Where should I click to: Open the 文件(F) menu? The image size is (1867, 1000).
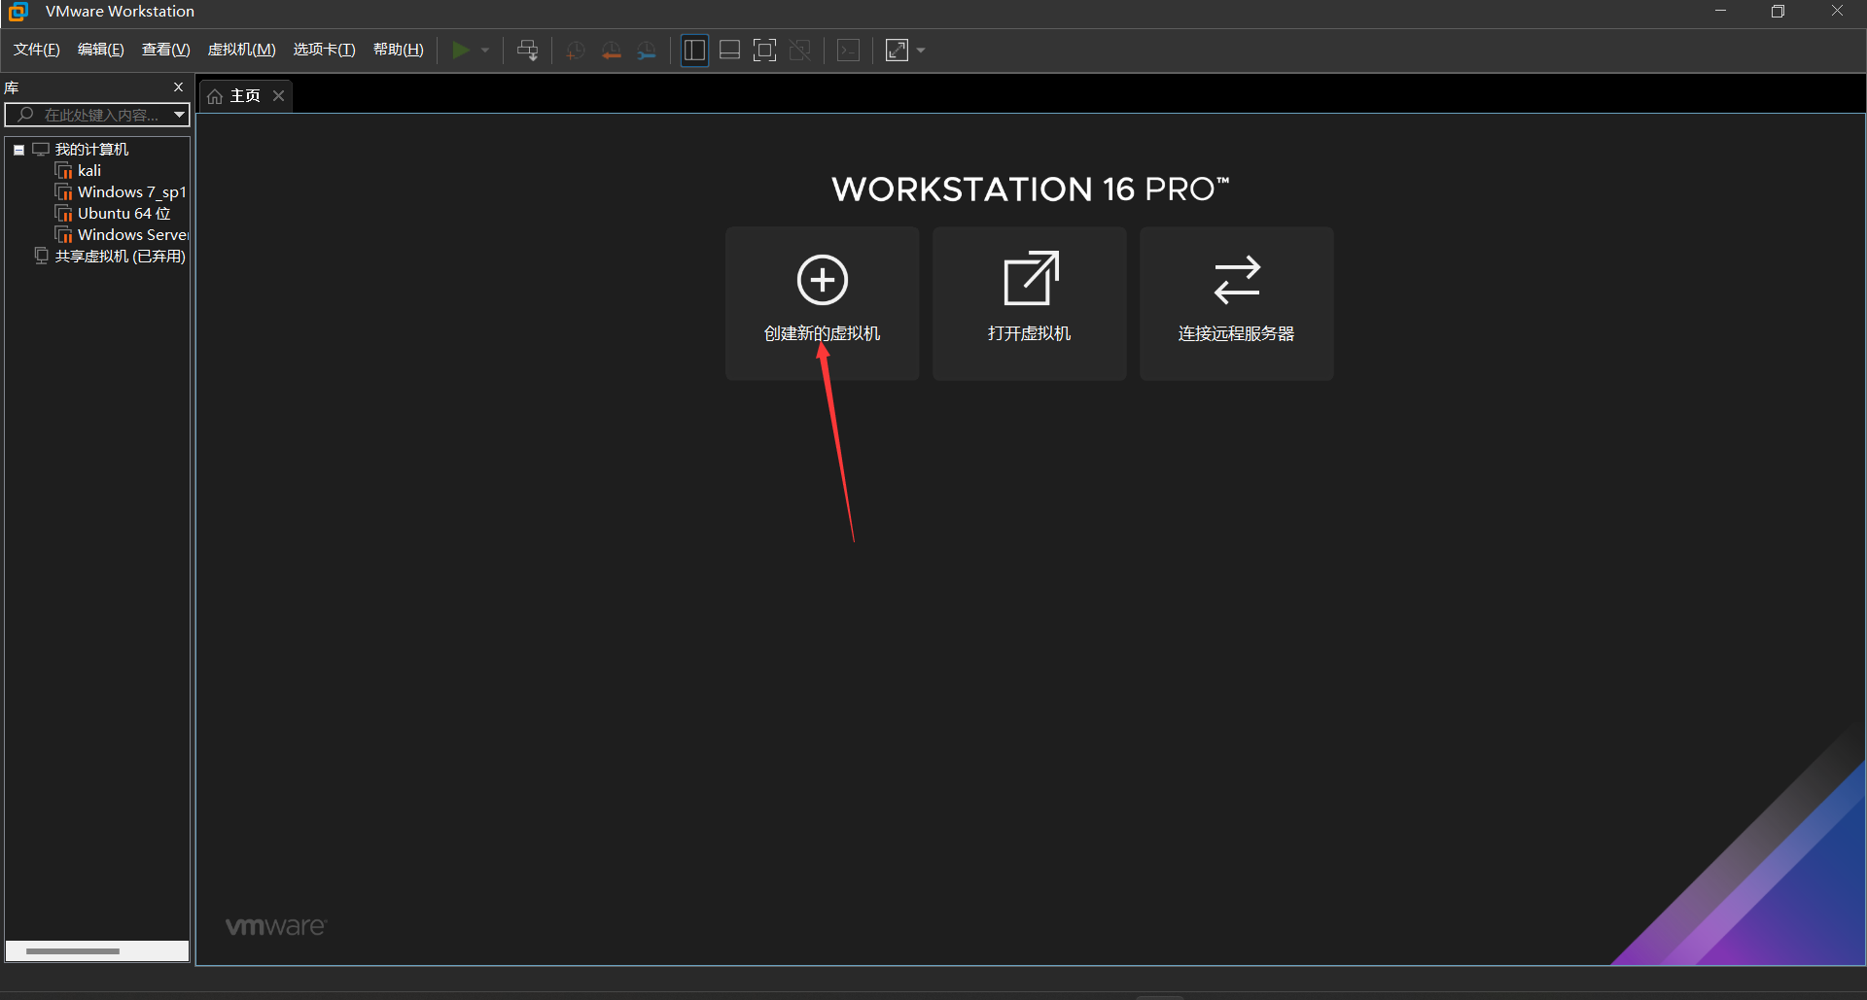coord(37,50)
